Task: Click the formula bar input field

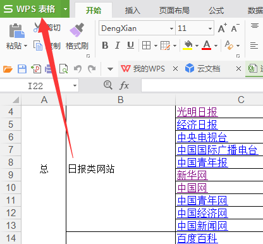Action: click(202, 85)
